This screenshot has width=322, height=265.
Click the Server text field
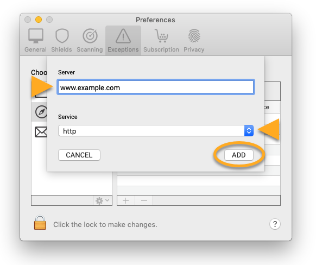(156, 87)
